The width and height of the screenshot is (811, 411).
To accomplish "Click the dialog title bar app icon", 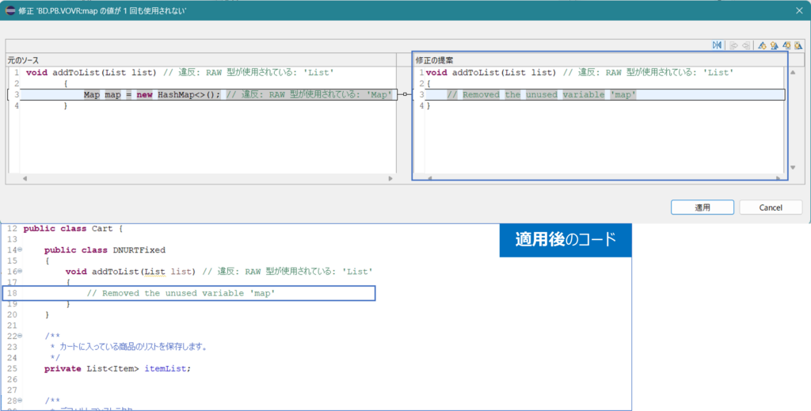I will pos(11,10).
